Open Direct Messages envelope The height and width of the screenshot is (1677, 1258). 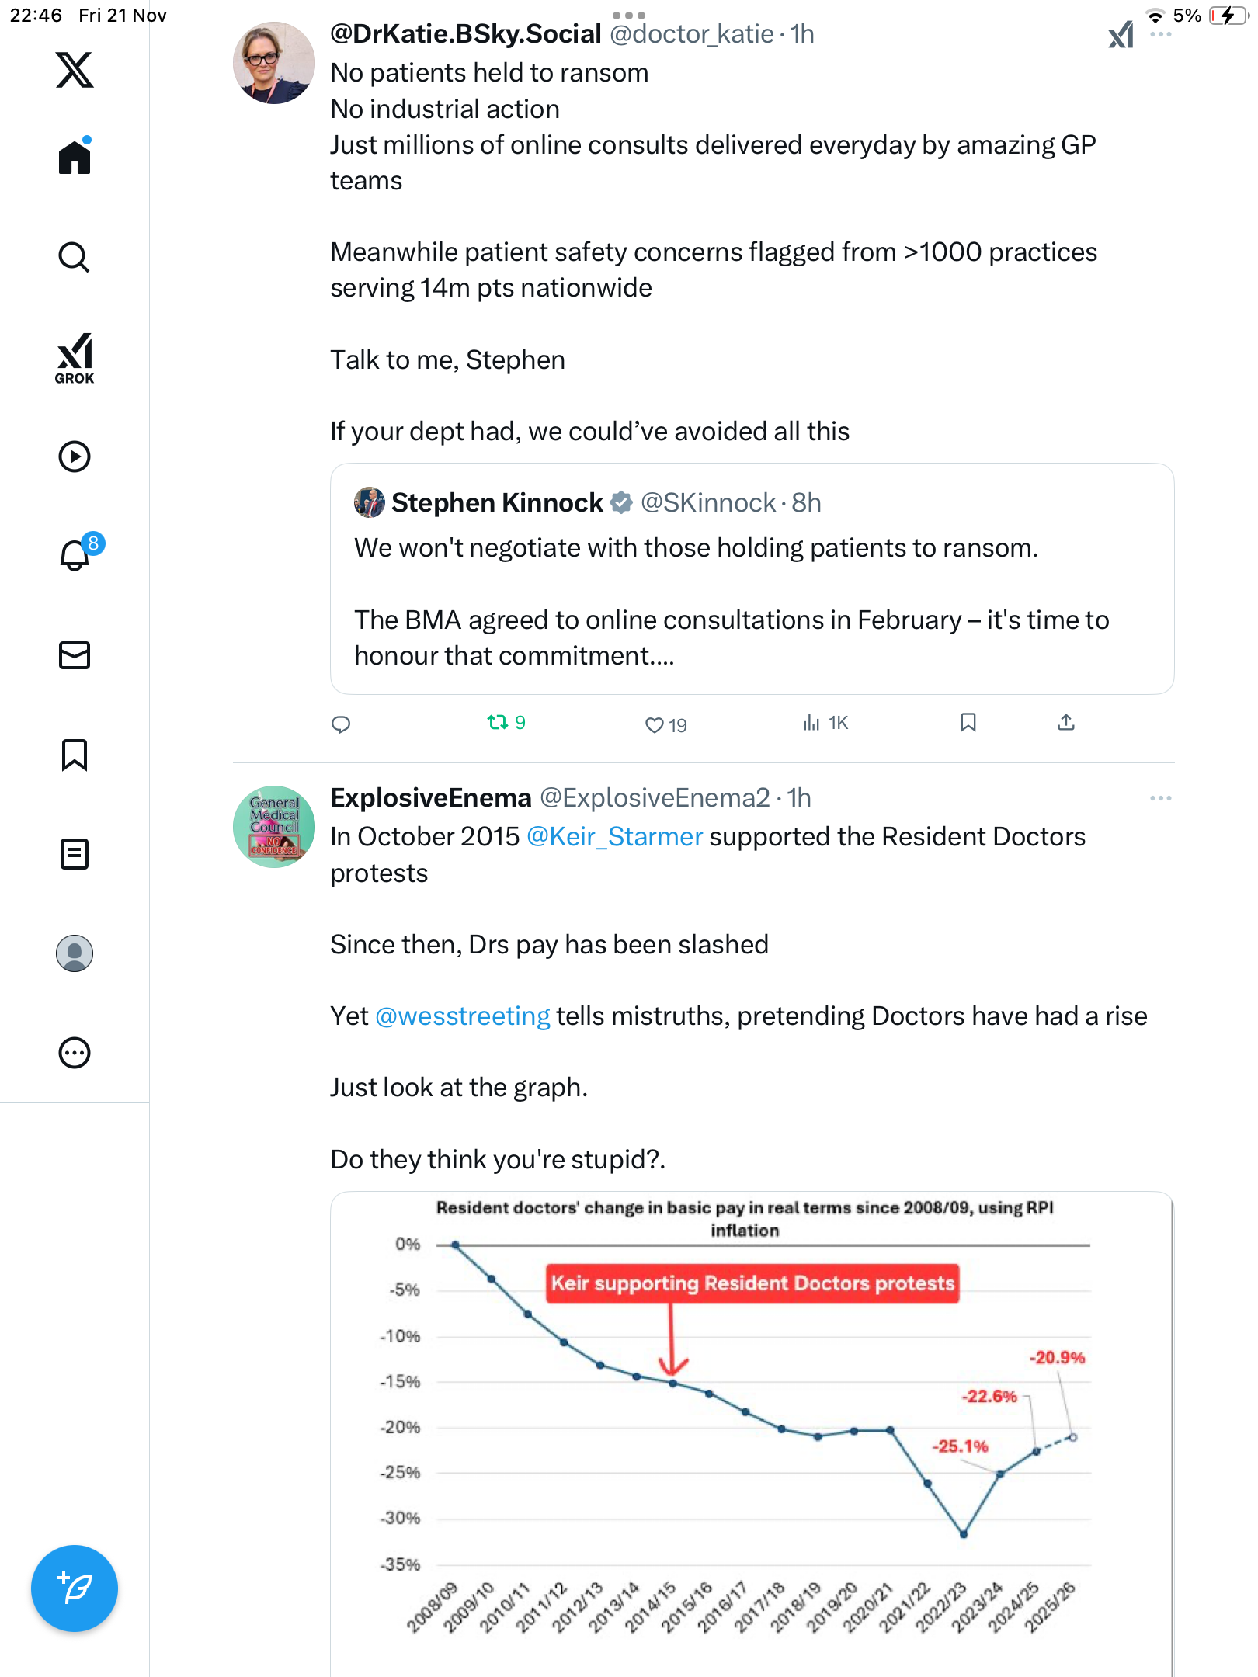[75, 655]
